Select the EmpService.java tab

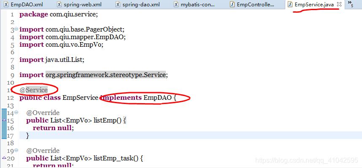[x=314, y=4]
